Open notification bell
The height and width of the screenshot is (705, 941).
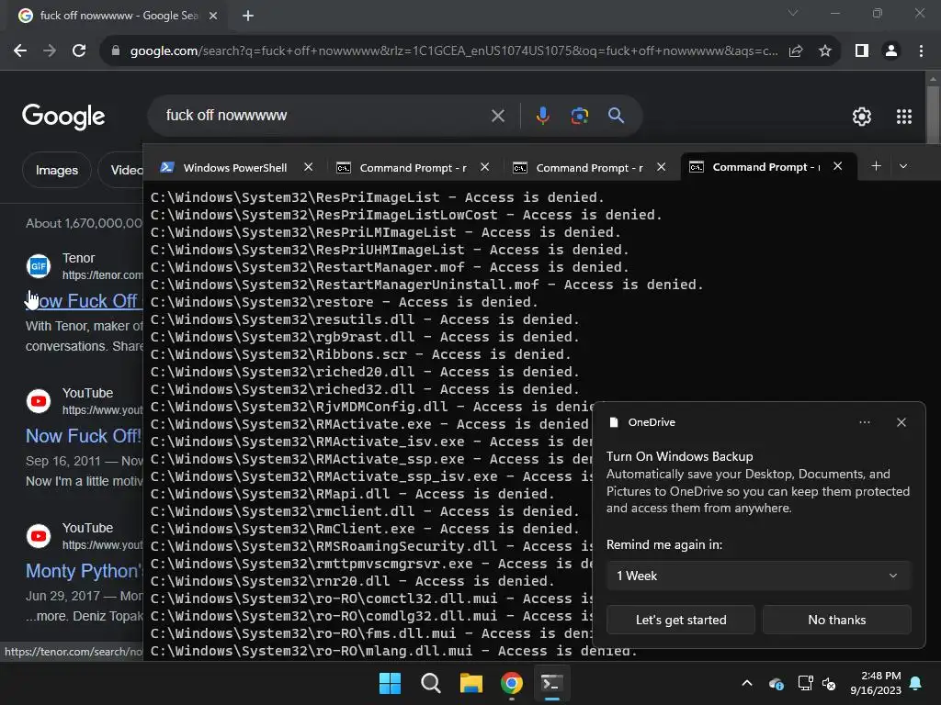tap(916, 683)
